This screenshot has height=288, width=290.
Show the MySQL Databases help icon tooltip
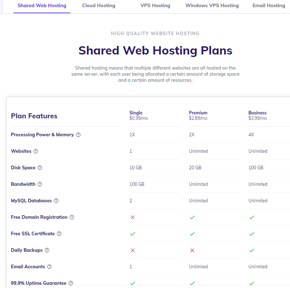(x=56, y=200)
